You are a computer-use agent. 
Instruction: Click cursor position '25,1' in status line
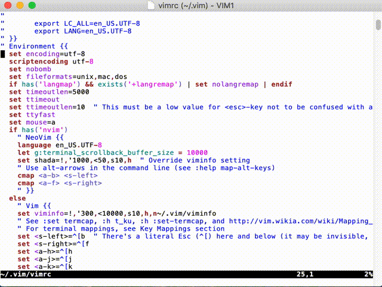coord(305,274)
